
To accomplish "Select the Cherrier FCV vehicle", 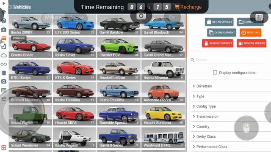I will [119, 48].
